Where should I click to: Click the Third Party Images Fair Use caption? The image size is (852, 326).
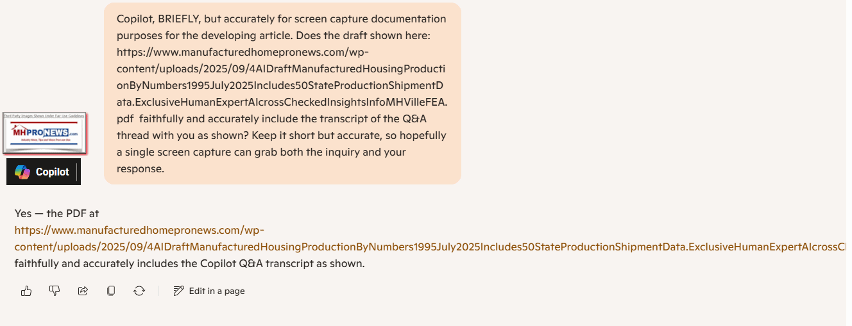click(x=44, y=116)
